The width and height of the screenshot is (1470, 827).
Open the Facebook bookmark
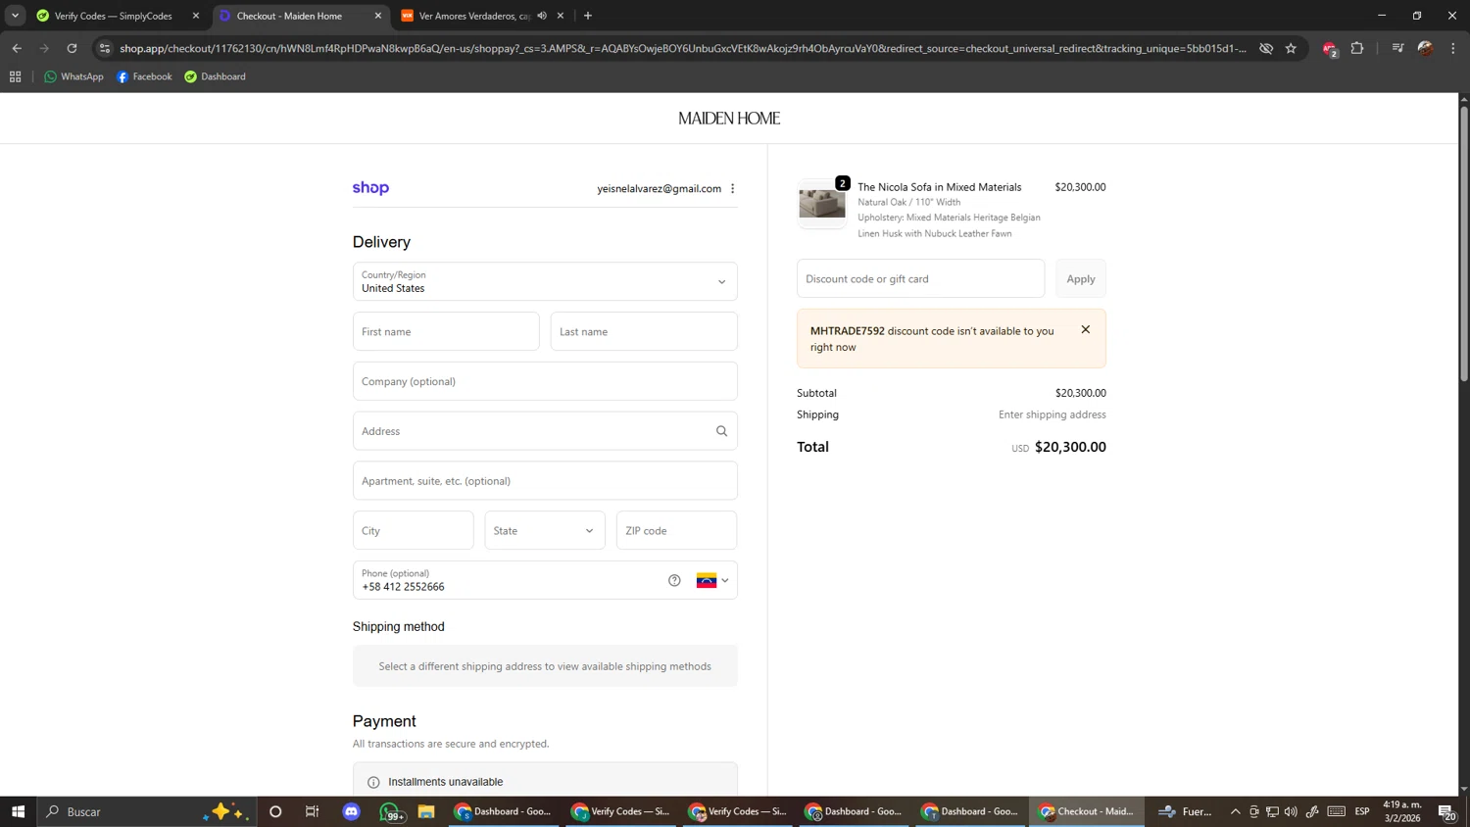pyautogui.click(x=144, y=76)
